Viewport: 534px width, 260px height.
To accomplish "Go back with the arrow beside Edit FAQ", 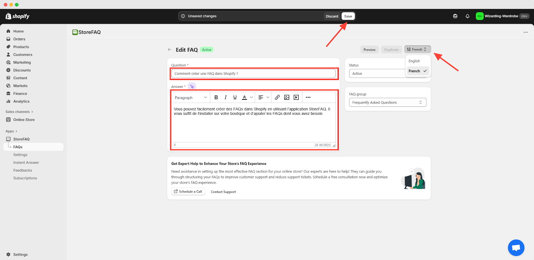I will pyautogui.click(x=170, y=50).
